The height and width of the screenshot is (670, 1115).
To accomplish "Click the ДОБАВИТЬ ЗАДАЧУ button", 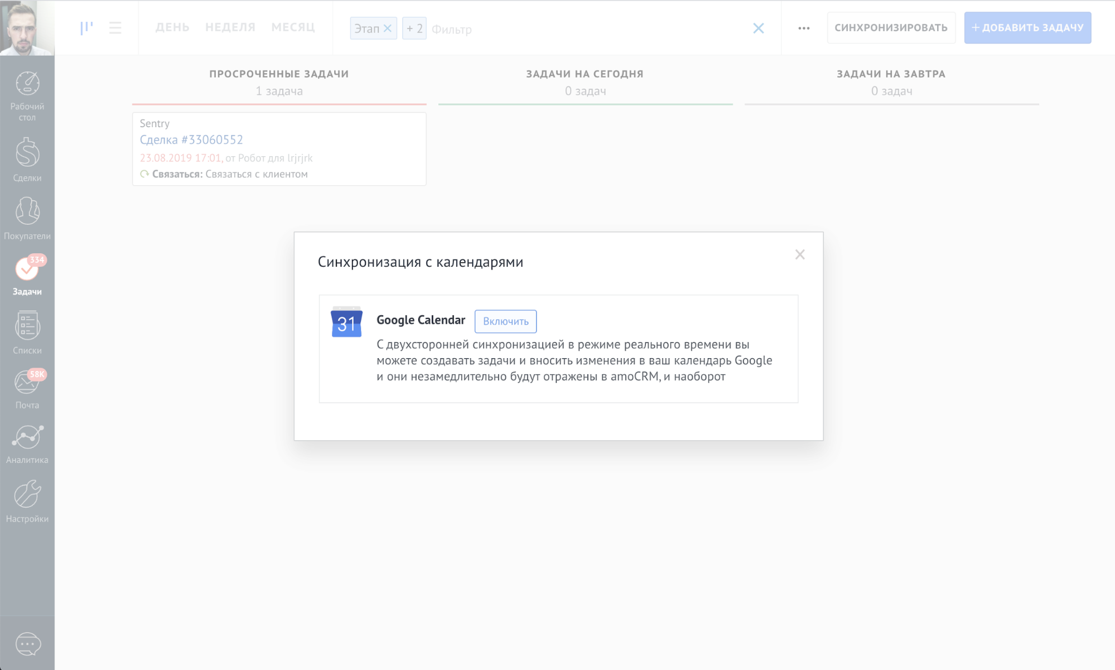I will tap(1027, 27).
